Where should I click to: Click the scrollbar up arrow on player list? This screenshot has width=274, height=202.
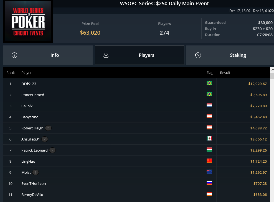pos(272,70)
